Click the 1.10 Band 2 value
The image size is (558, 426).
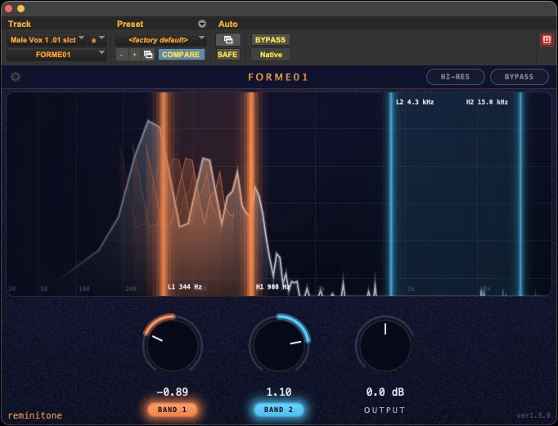pyautogui.click(x=279, y=392)
